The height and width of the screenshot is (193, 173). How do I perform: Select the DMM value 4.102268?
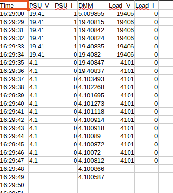tap(93, 87)
